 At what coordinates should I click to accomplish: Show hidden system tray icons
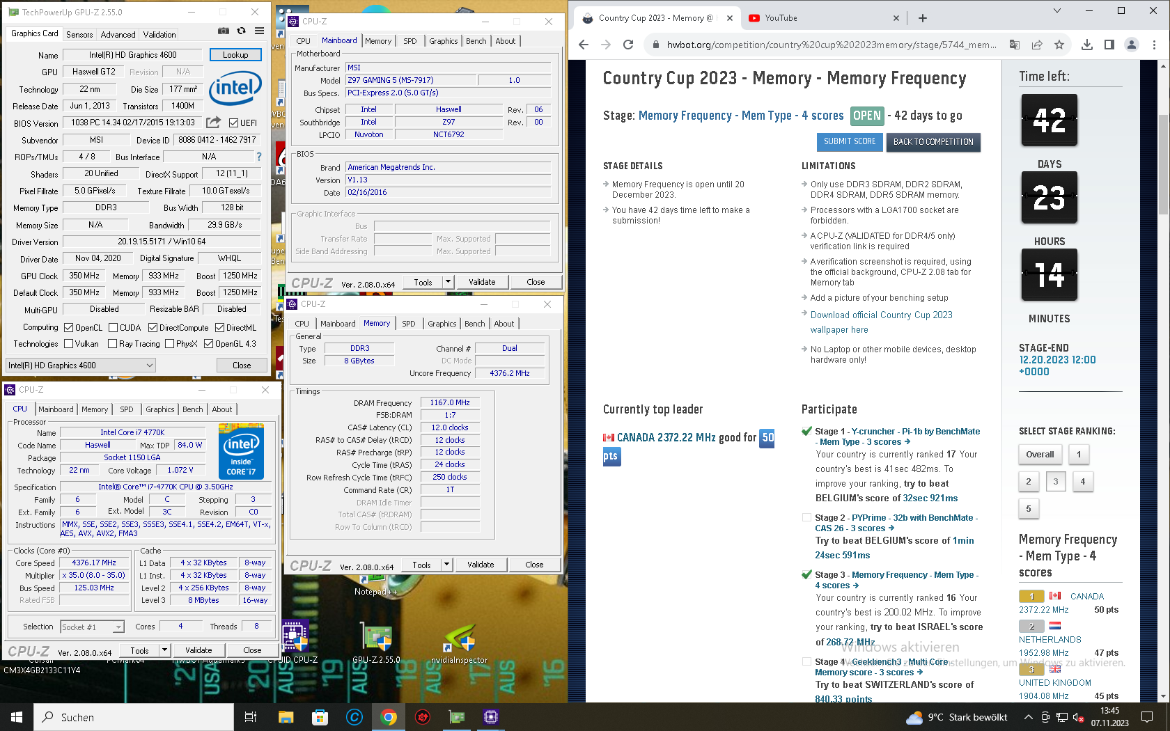point(1028,717)
